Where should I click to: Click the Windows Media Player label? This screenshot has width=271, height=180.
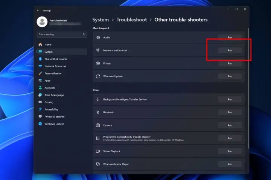[x=116, y=164]
